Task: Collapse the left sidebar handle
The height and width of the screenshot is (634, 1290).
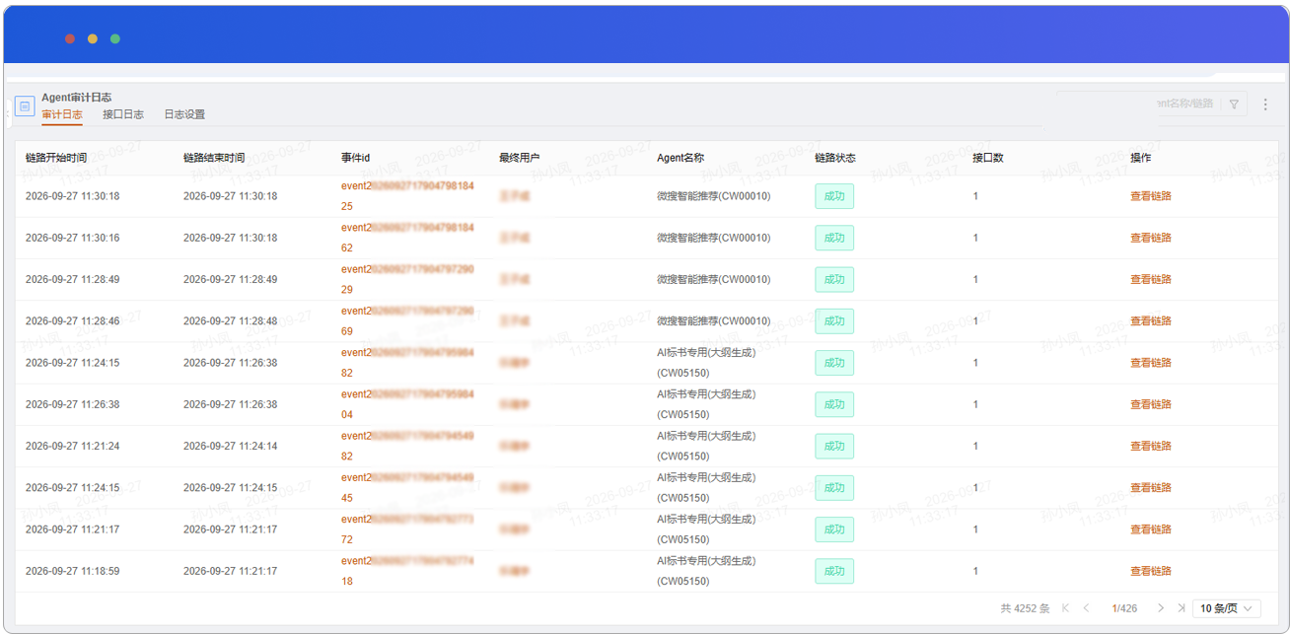Action: click(x=8, y=113)
